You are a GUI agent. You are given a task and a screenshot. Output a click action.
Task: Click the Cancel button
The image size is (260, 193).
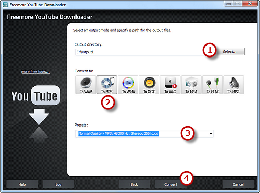pyautogui.click(x=238, y=184)
